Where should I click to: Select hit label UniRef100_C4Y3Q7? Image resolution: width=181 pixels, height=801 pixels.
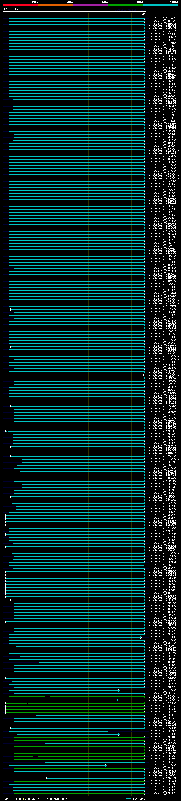tap(162, 768)
